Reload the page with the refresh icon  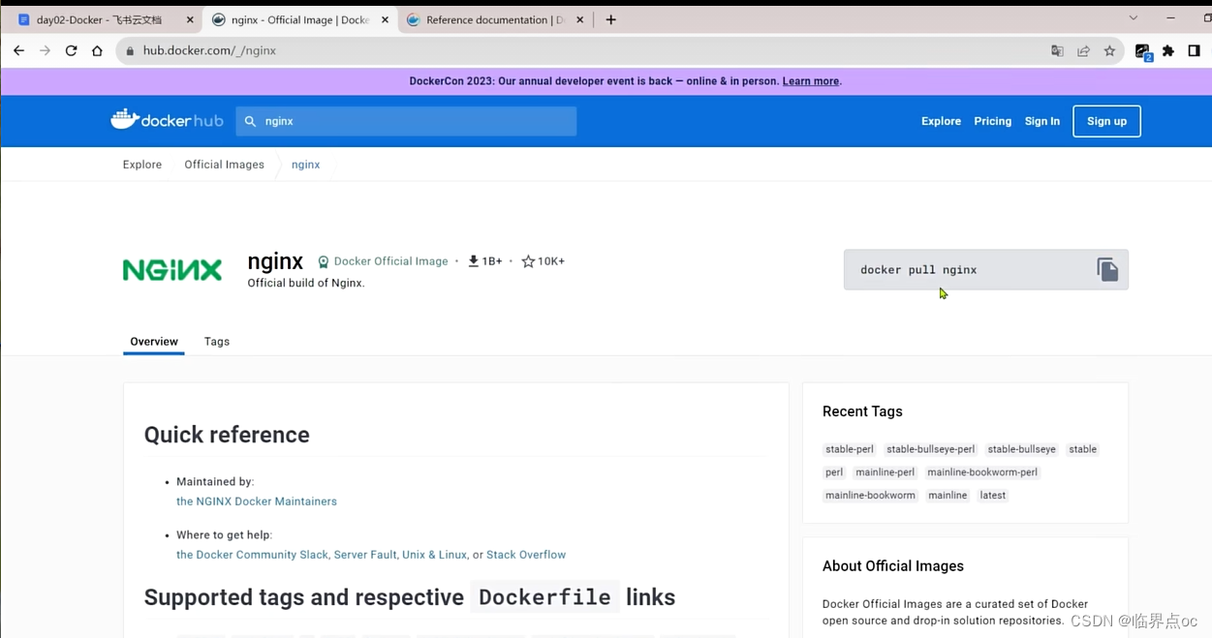coord(71,50)
